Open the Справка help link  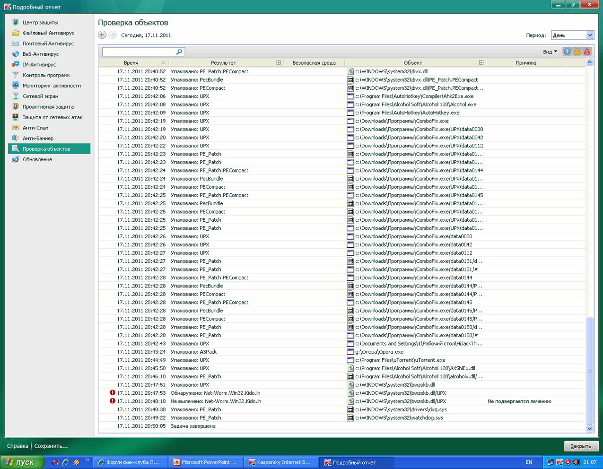(x=17, y=446)
